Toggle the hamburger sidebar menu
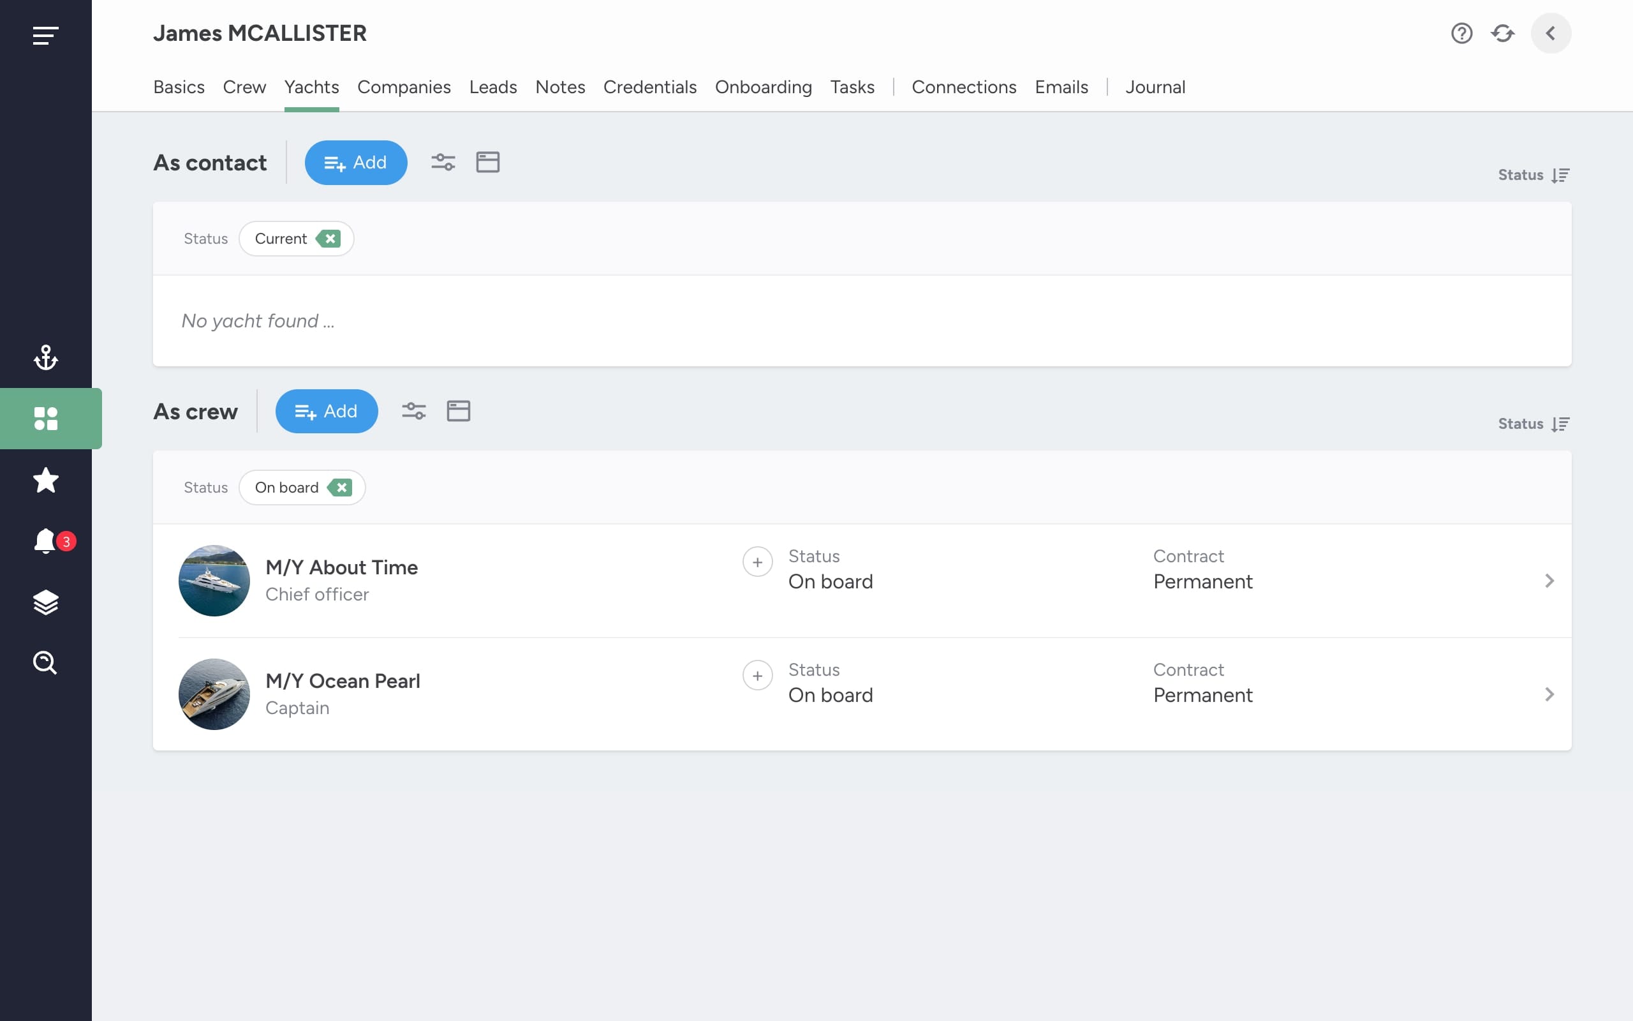The height and width of the screenshot is (1021, 1633). [46, 35]
